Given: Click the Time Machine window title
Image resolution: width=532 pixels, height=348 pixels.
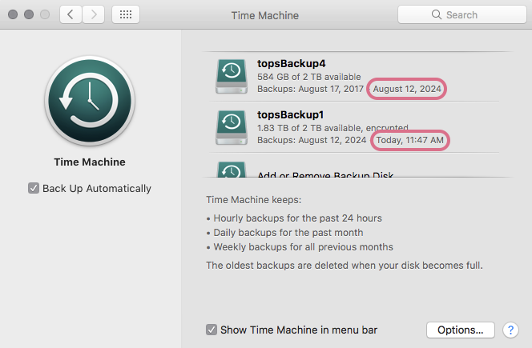Looking at the screenshot, I should [265, 15].
